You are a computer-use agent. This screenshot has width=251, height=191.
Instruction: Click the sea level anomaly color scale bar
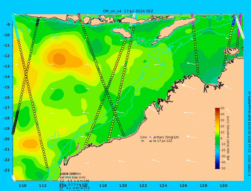(217, 138)
